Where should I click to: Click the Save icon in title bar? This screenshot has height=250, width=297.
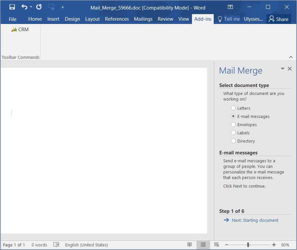click(12, 7)
